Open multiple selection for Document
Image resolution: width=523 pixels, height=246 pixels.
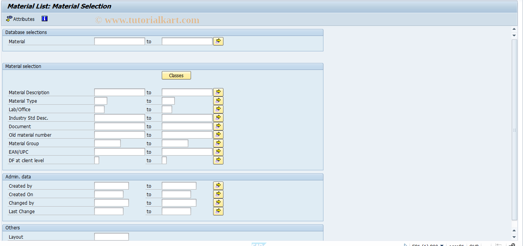218,126
